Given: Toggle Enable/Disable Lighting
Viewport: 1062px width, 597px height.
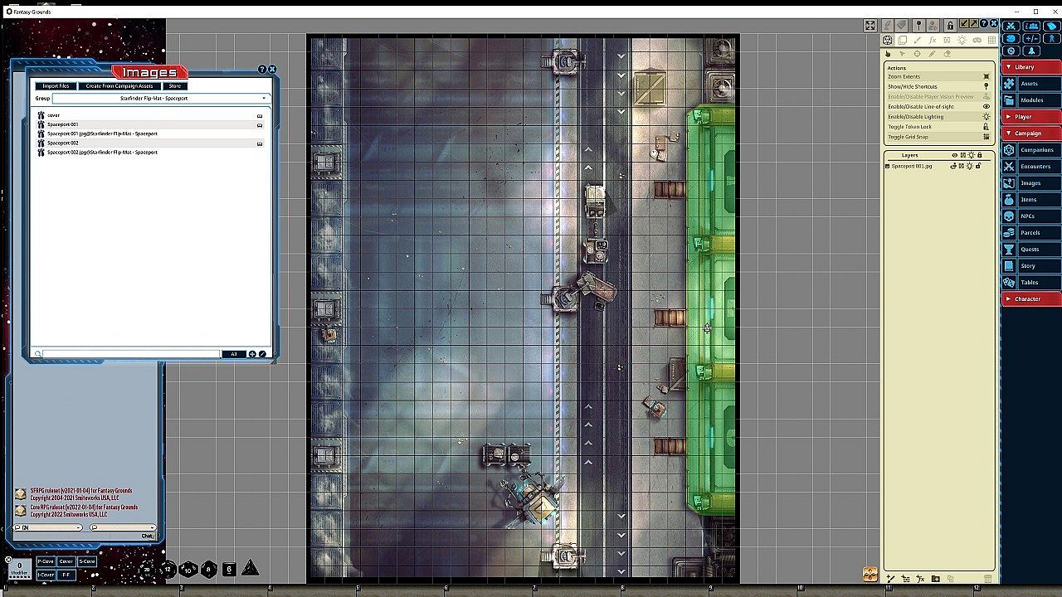Looking at the screenshot, I should click(x=938, y=117).
